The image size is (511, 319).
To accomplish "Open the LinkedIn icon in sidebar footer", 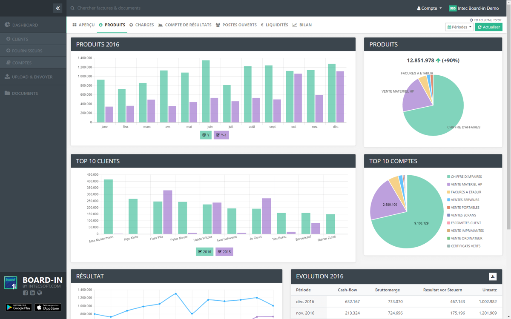I will (x=32, y=293).
